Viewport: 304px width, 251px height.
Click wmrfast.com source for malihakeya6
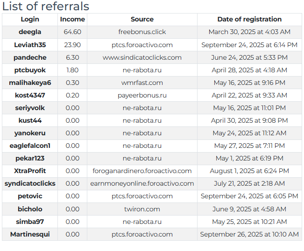(142, 83)
